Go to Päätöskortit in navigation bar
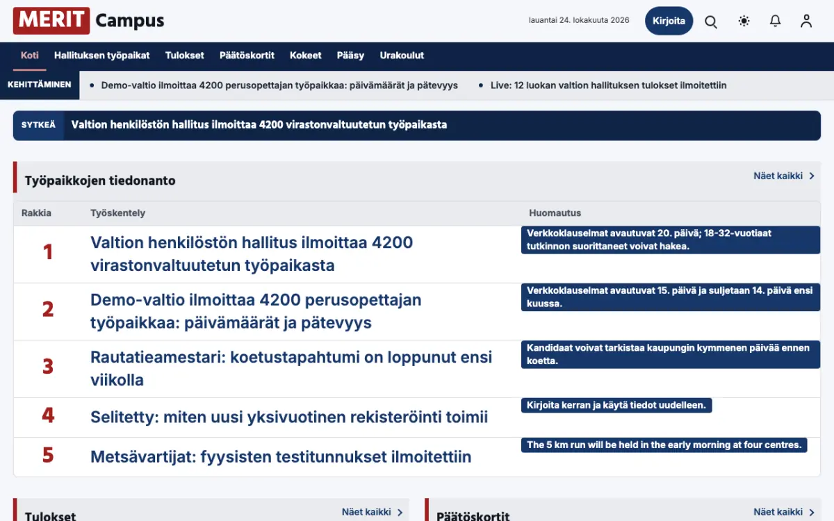834x521 pixels. 247,56
